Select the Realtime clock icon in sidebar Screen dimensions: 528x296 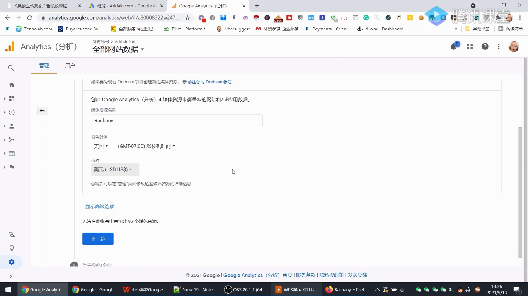point(12,112)
